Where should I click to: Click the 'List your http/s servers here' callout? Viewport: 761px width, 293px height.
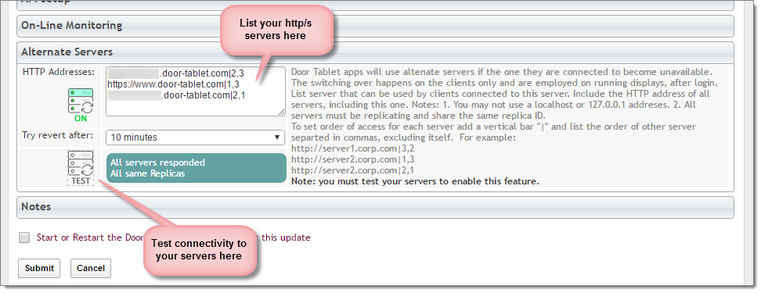(x=275, y=30)
